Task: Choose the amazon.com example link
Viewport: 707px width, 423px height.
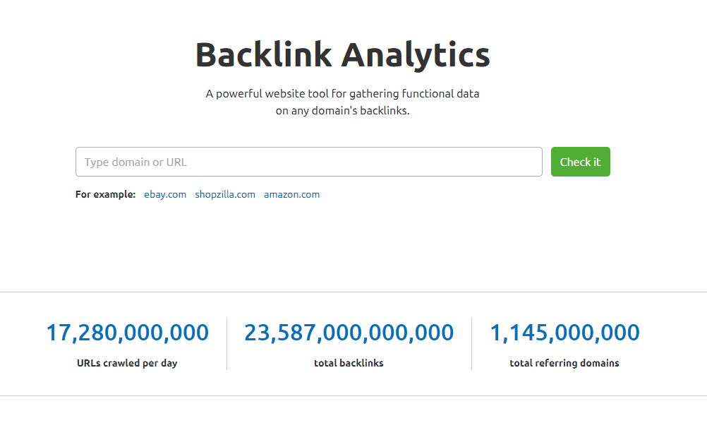Action: click(x=291, y=194)
